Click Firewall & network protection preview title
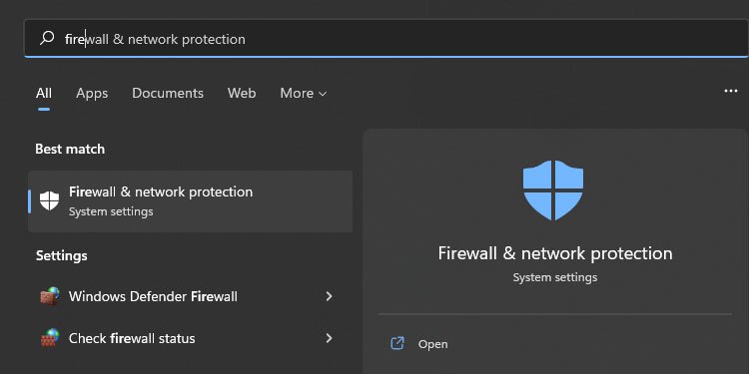Screen dimensions: 749x374 (x=555, y=253)
